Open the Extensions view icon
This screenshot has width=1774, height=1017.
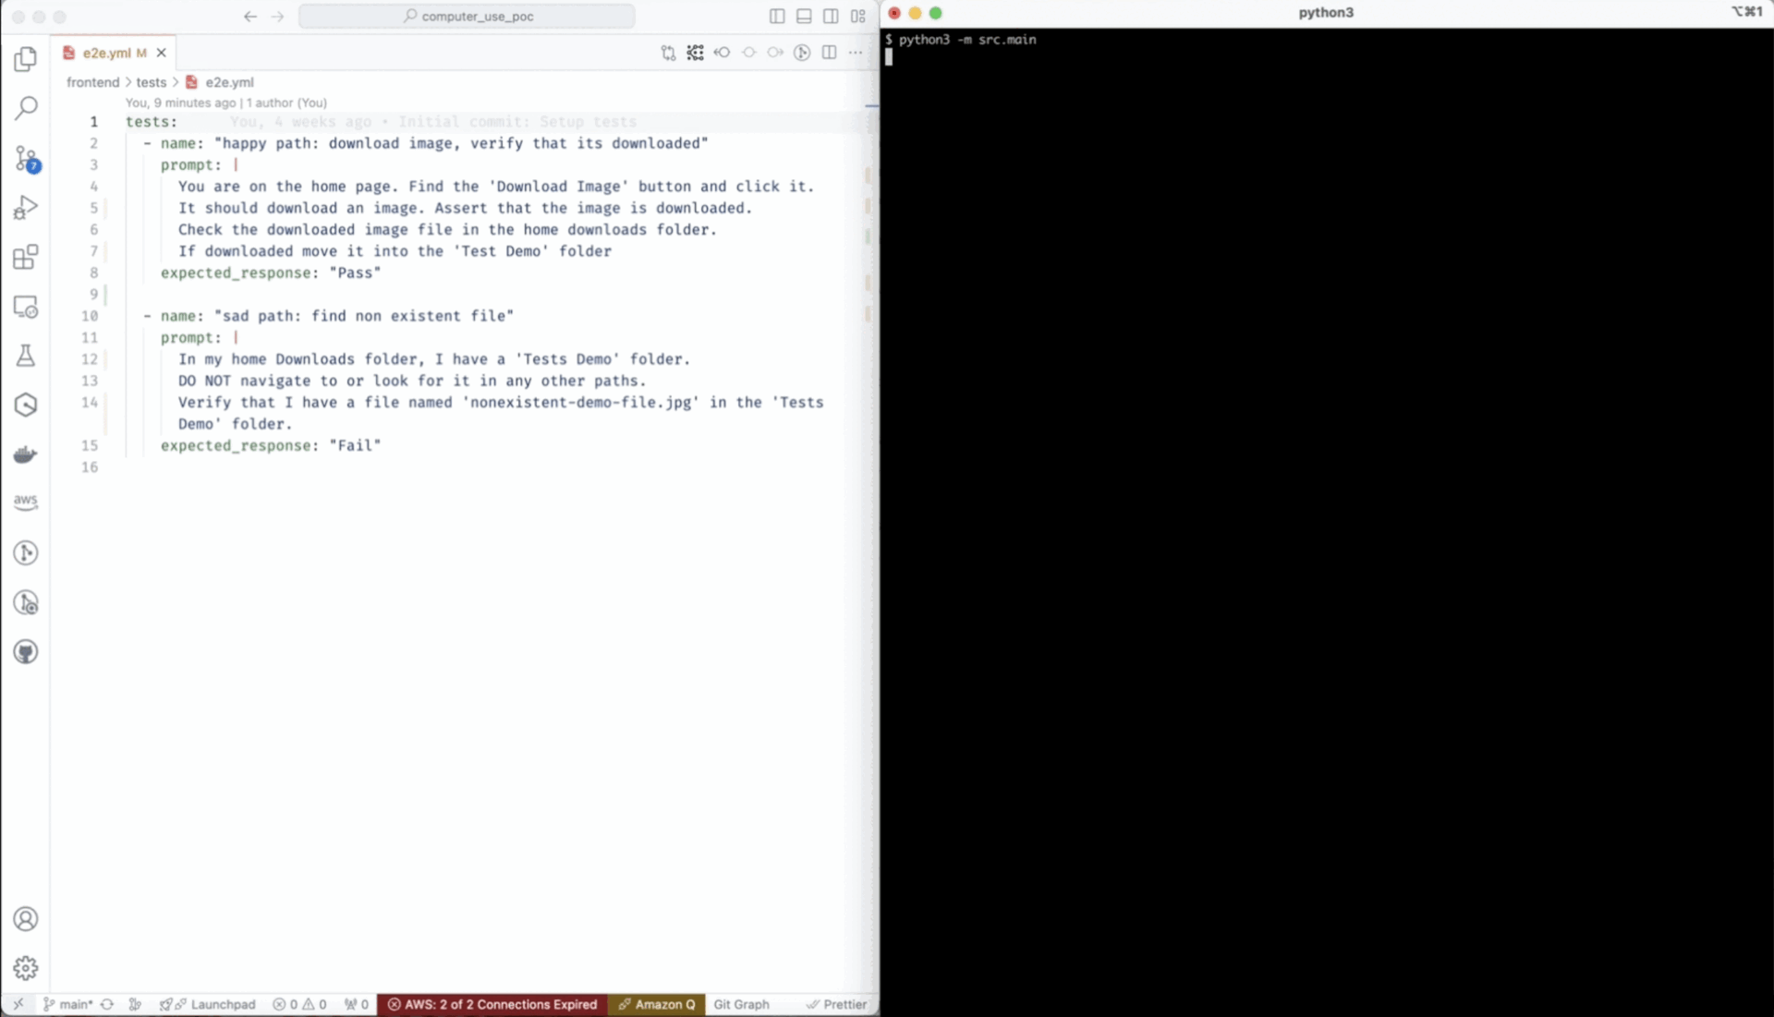coord(26,257)
